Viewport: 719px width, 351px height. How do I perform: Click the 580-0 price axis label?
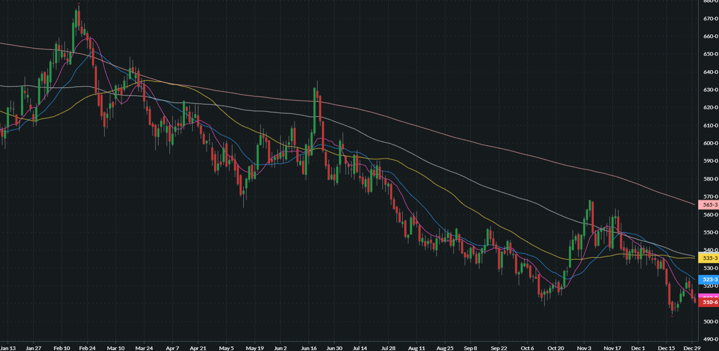[x=710, y=179]
